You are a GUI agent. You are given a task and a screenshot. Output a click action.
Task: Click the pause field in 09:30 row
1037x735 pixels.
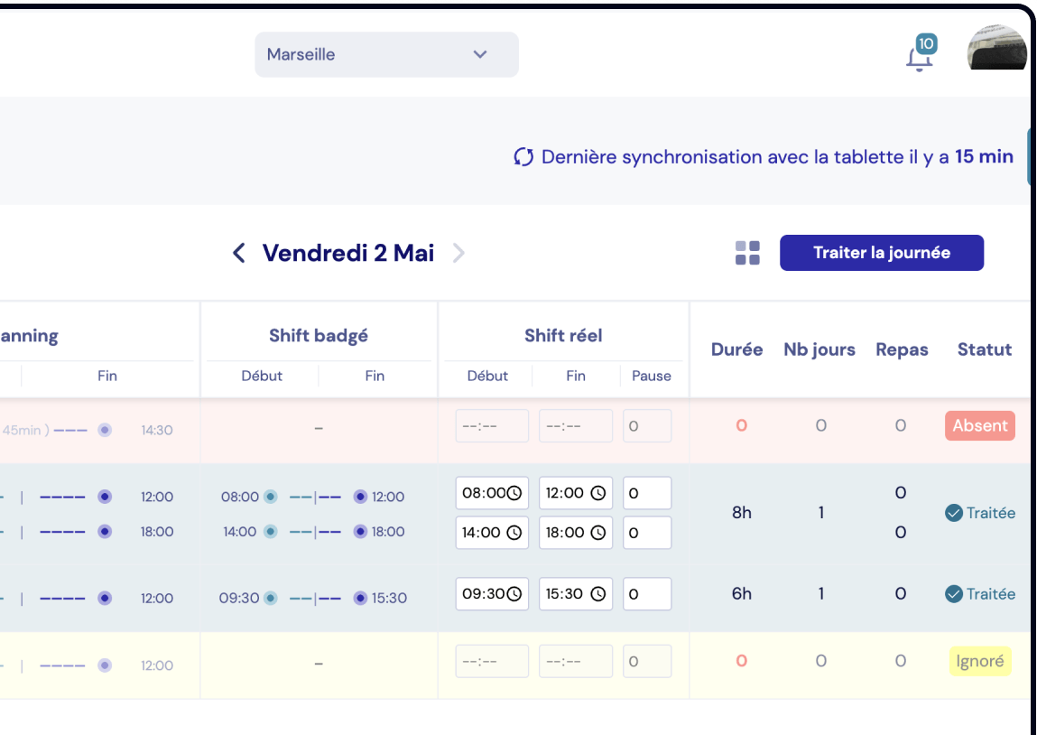(646, 594)
